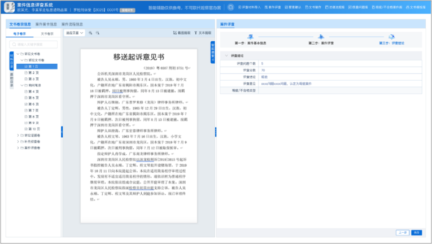Open 要素确认 in the top toolbar
This screenshot has width=432, height=244.
(293, 7)
